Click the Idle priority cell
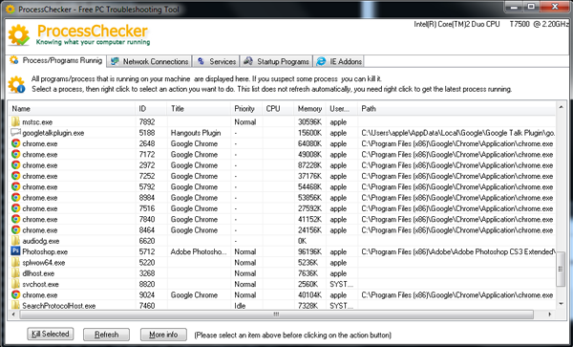Image resolution: width=573 pixels, height=347 pixels. click(240, 305)
